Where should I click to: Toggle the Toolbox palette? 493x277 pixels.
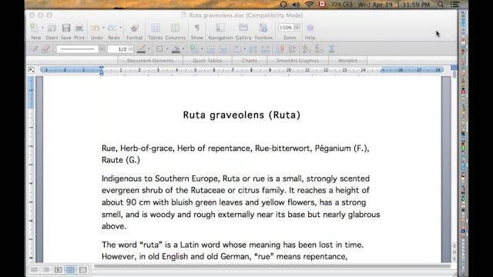[263, 28]
